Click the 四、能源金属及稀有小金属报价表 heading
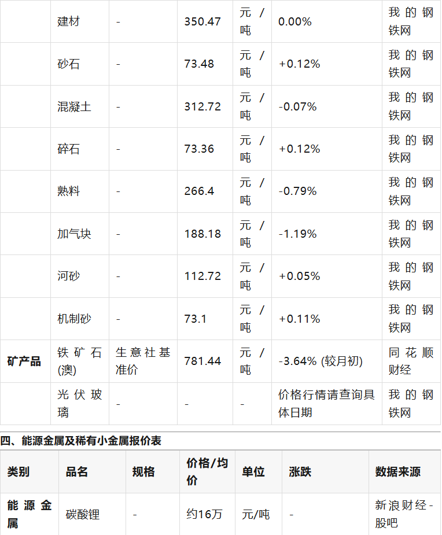Viewport: 442px width, 535px height. pyautogui.click(x=81, y=441)
